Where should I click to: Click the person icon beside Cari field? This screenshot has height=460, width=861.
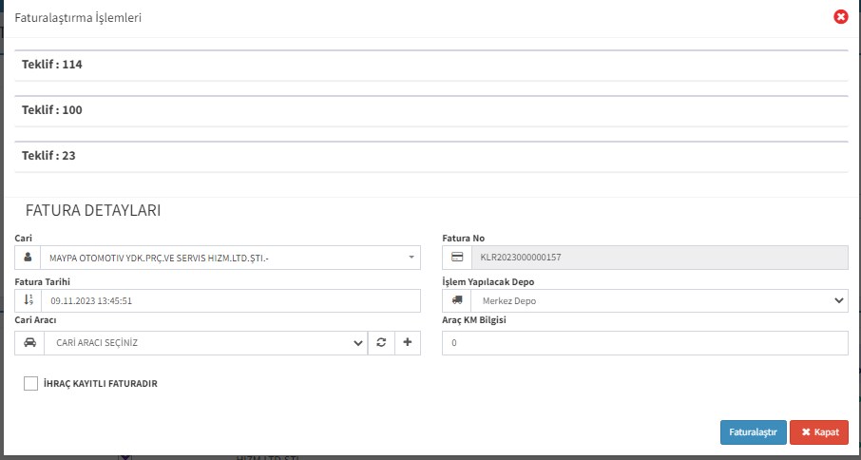tap(29, 258)
